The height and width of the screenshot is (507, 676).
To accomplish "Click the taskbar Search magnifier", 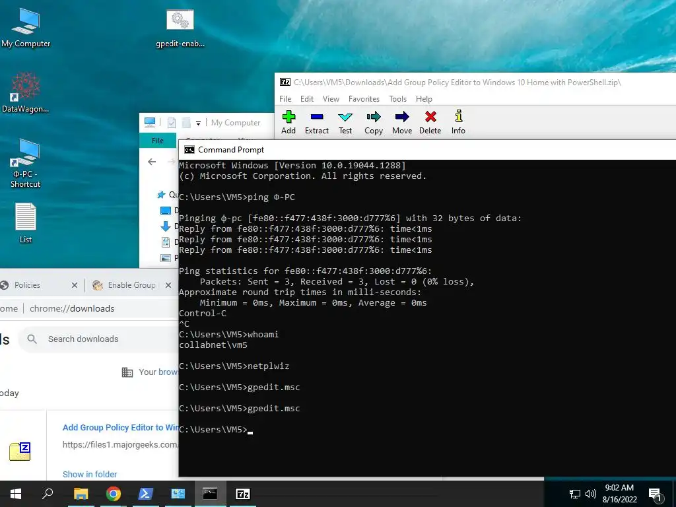I will point(48,494).
